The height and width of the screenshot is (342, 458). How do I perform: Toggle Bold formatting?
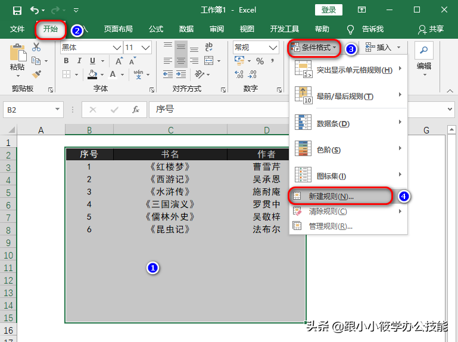pyautogui.click(x=66, y=61)
